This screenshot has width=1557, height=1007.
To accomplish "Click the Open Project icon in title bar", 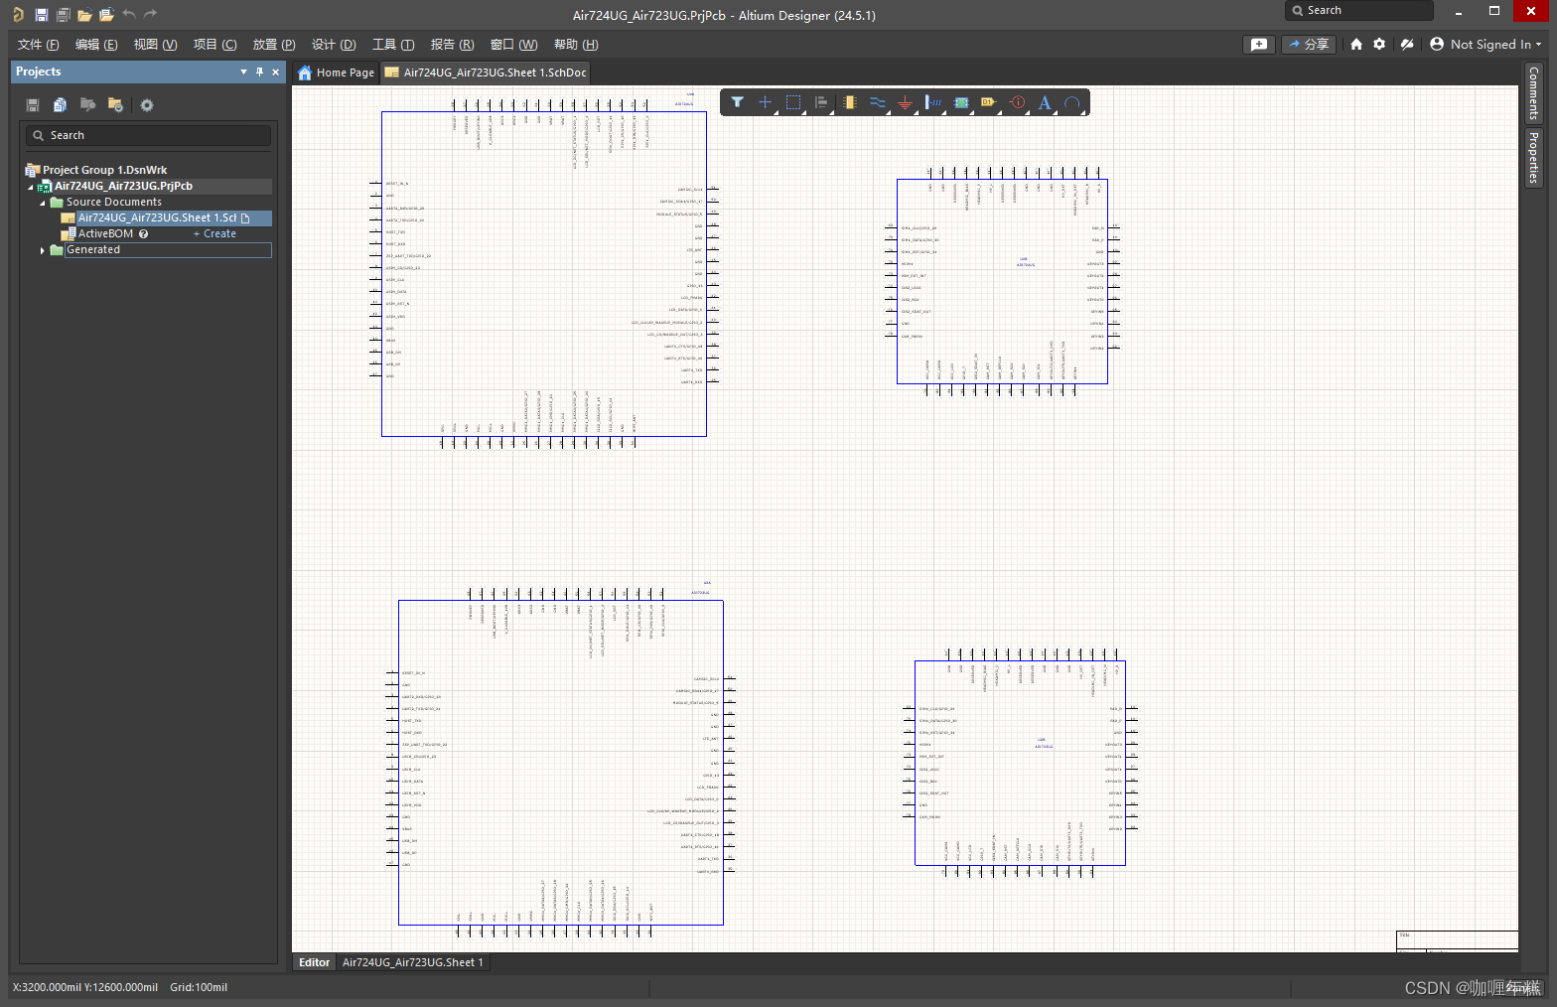I will click(106, 15).
